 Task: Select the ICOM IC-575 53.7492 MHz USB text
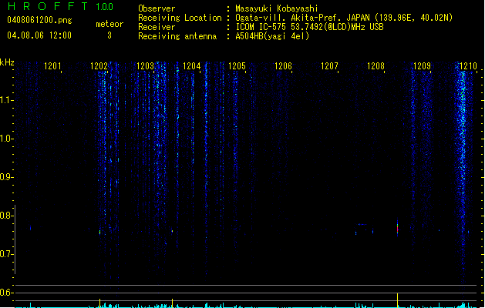tap(309, 27)
